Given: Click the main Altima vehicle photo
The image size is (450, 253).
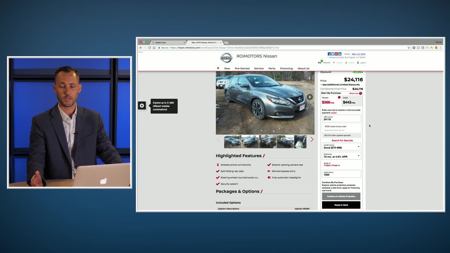Looking at the screenshot, I should pyautogui.click(x=265, y=103).
